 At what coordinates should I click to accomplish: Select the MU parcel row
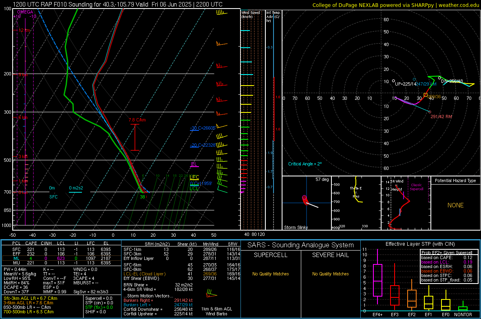point(62,263)
